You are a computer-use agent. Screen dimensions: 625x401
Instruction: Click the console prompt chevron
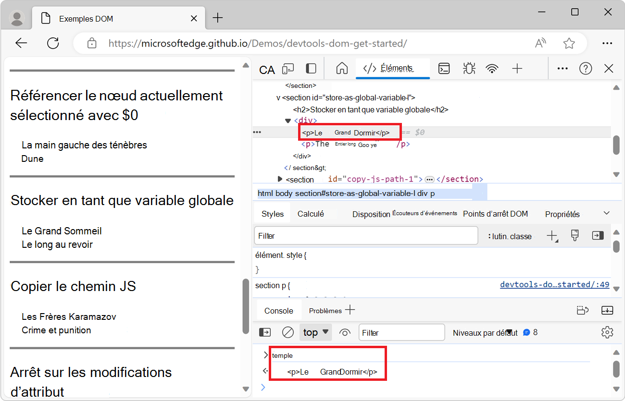tap(263, 387)
